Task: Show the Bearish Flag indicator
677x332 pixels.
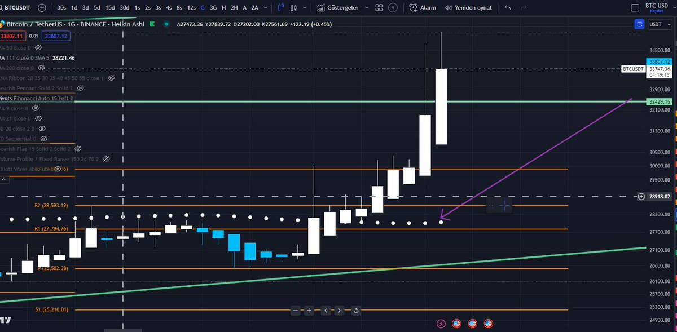Action: coord(78,149)
